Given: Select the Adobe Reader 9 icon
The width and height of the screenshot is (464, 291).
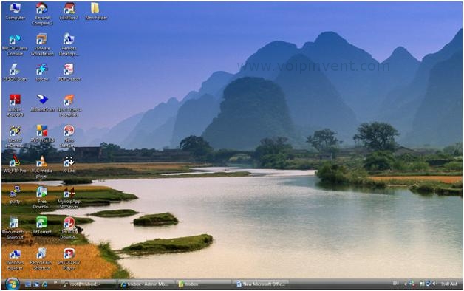Looking at the screenshot, I should [x=15, y=106].
